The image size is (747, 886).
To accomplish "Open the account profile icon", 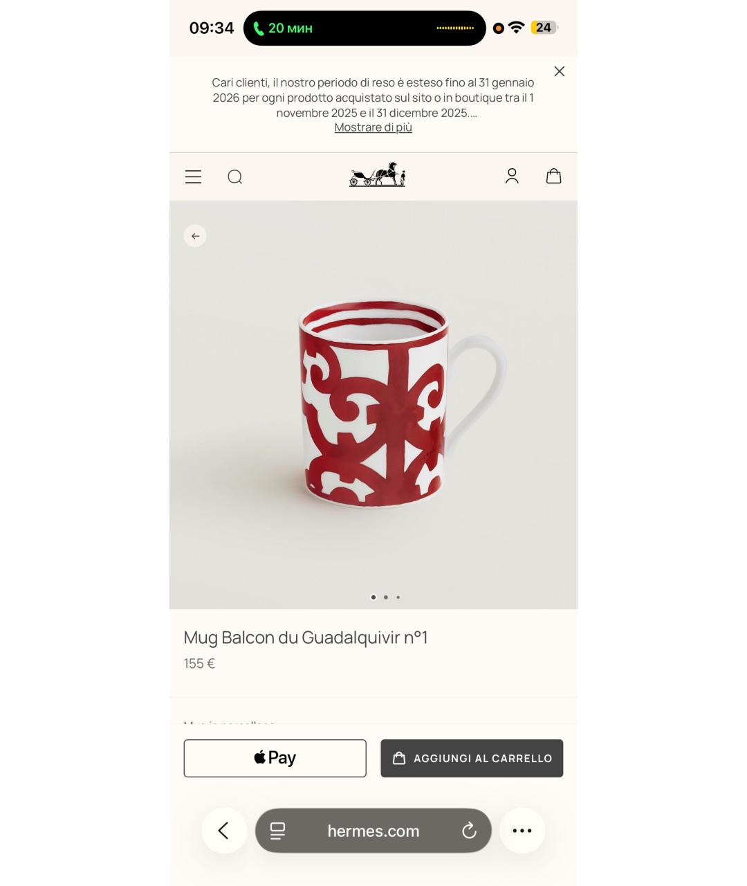I will coord(512,177).
